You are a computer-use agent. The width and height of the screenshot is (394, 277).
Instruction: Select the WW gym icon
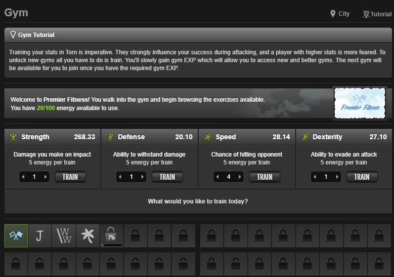click(x=64, y=236)
